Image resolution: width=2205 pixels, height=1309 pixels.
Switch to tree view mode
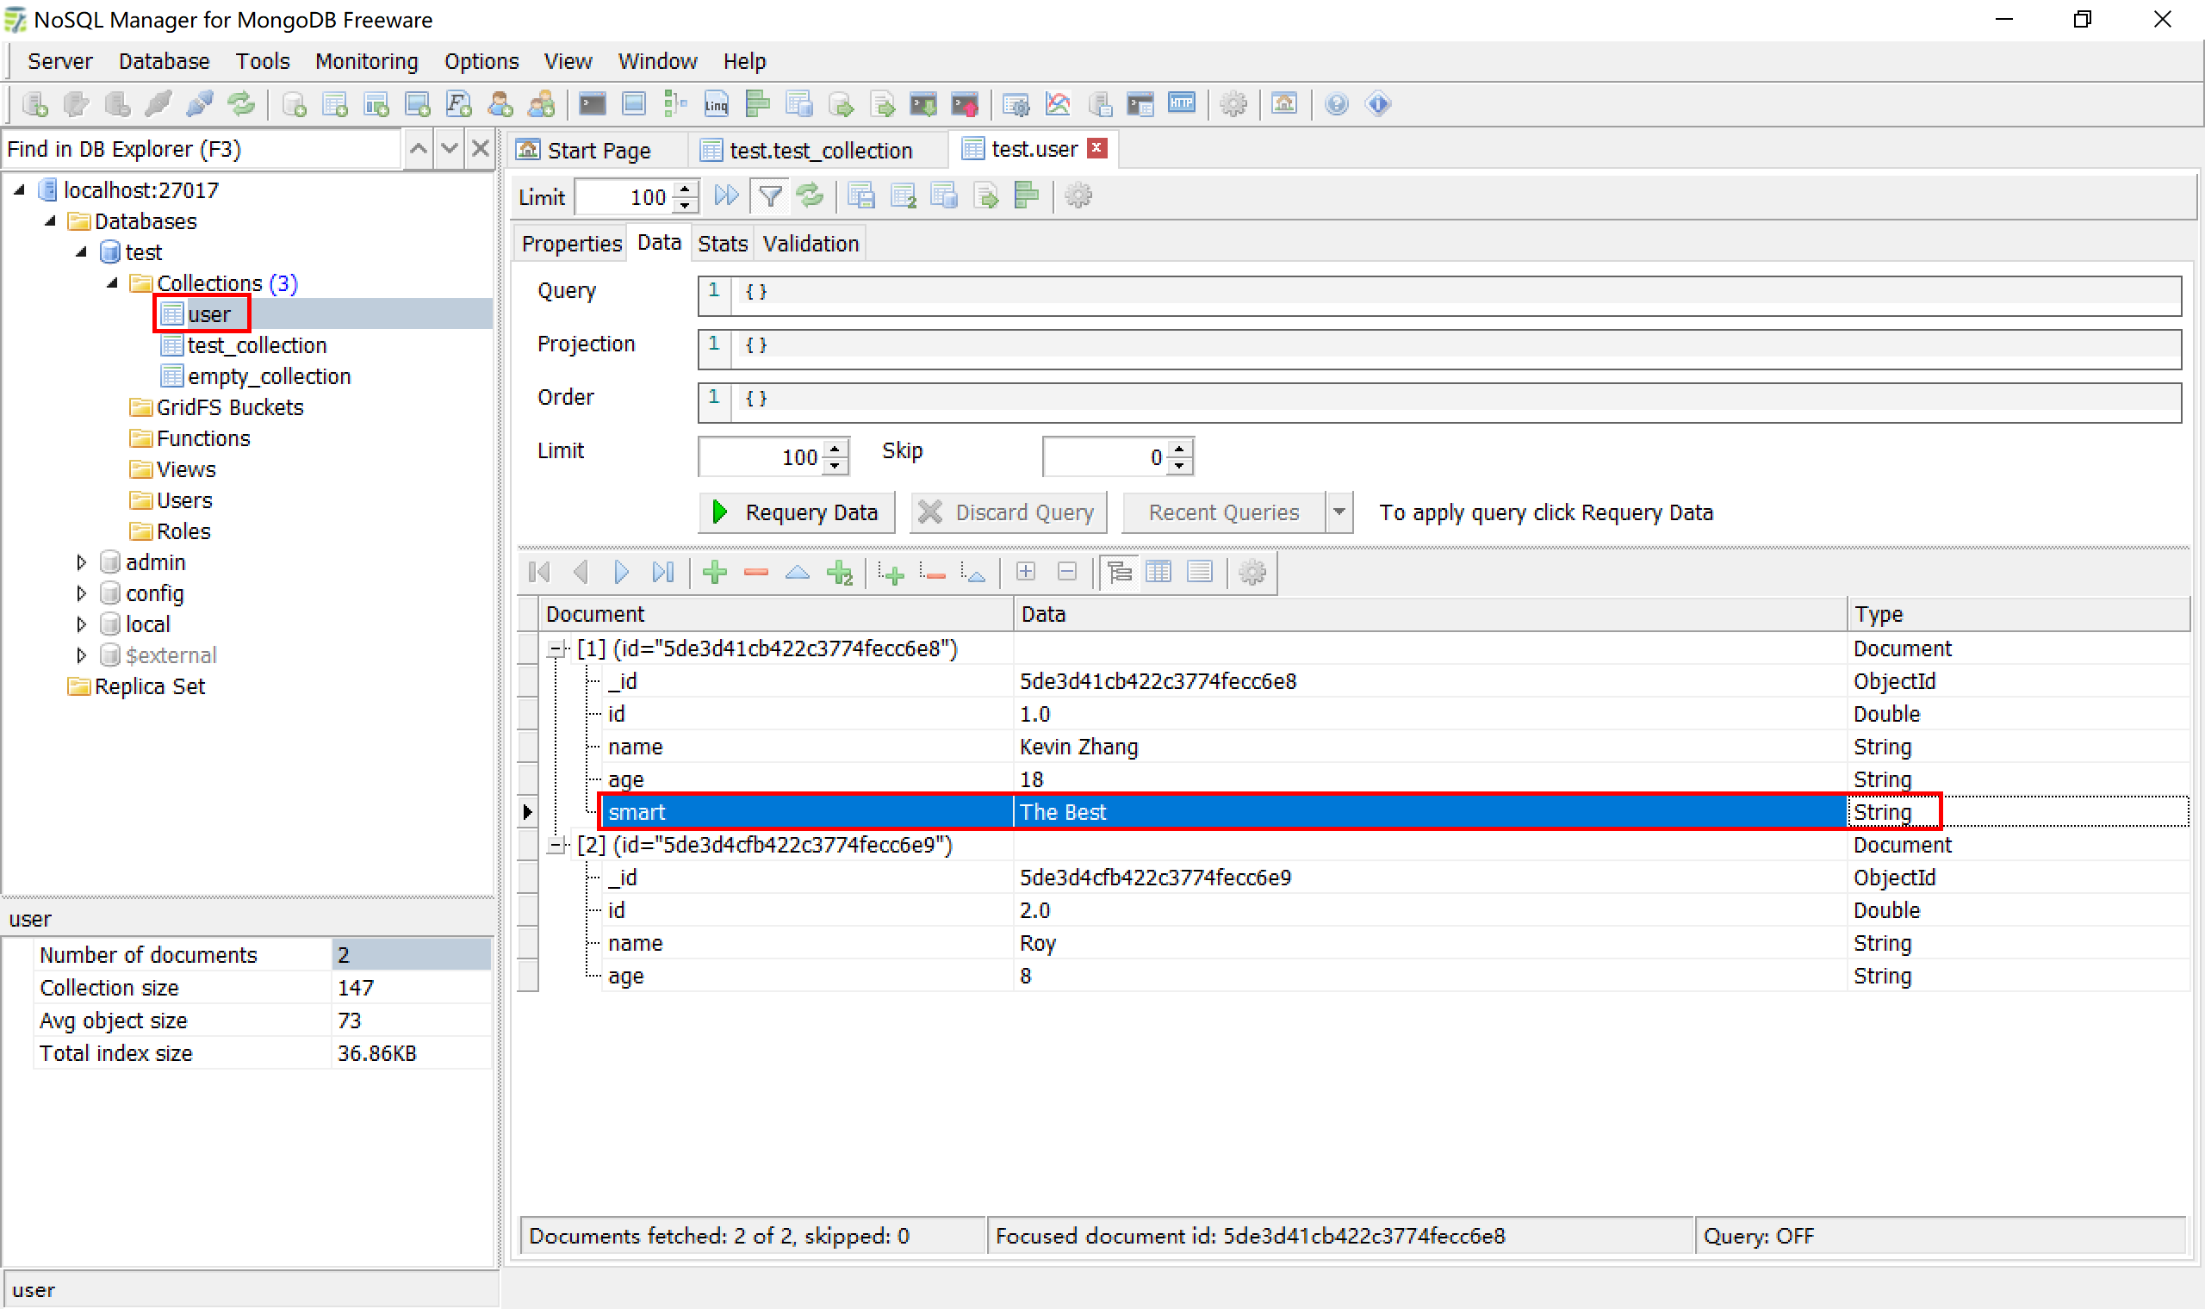tap(1119, 573)
